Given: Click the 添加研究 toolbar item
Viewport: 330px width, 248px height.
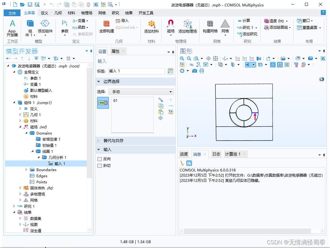Looking at the screenshot, I should (247, 34).
